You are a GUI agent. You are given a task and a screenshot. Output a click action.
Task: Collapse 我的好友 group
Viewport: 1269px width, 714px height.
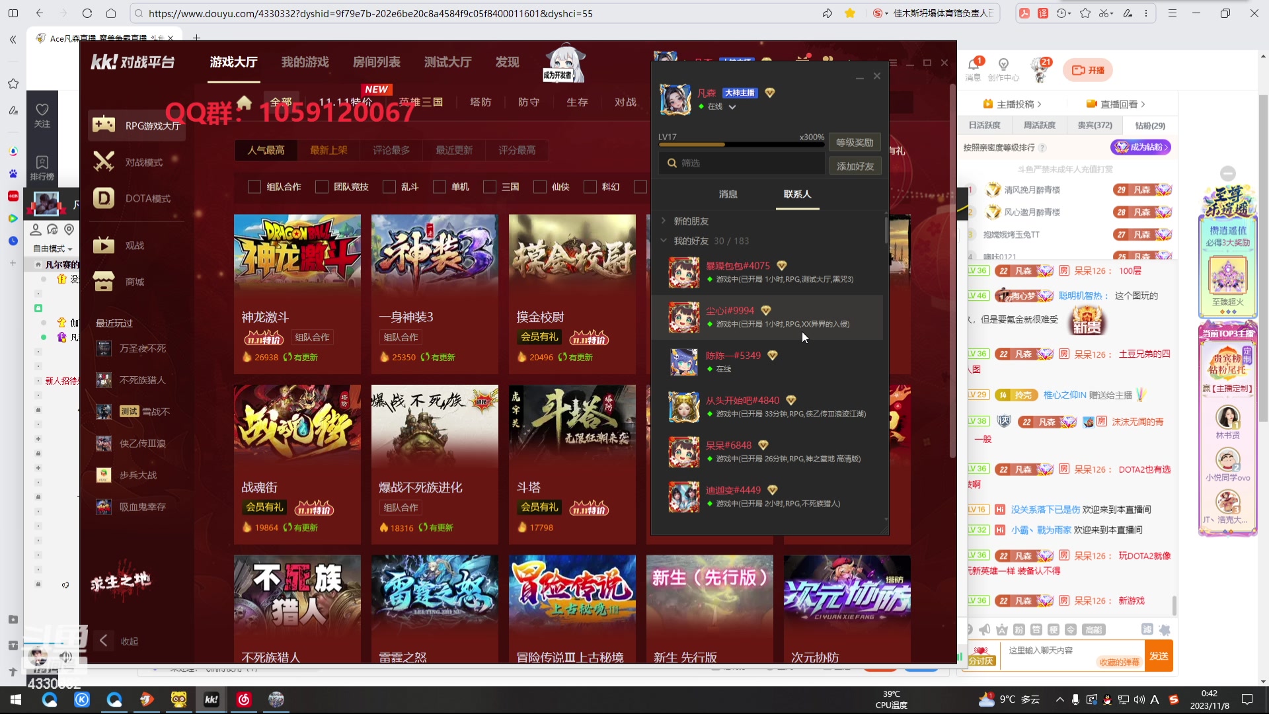(664, 241)
